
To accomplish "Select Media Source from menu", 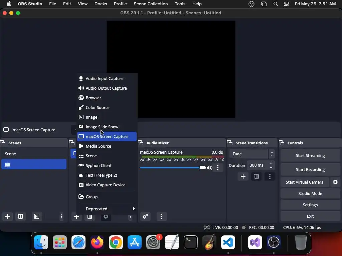I will click(x=107, y=146).
